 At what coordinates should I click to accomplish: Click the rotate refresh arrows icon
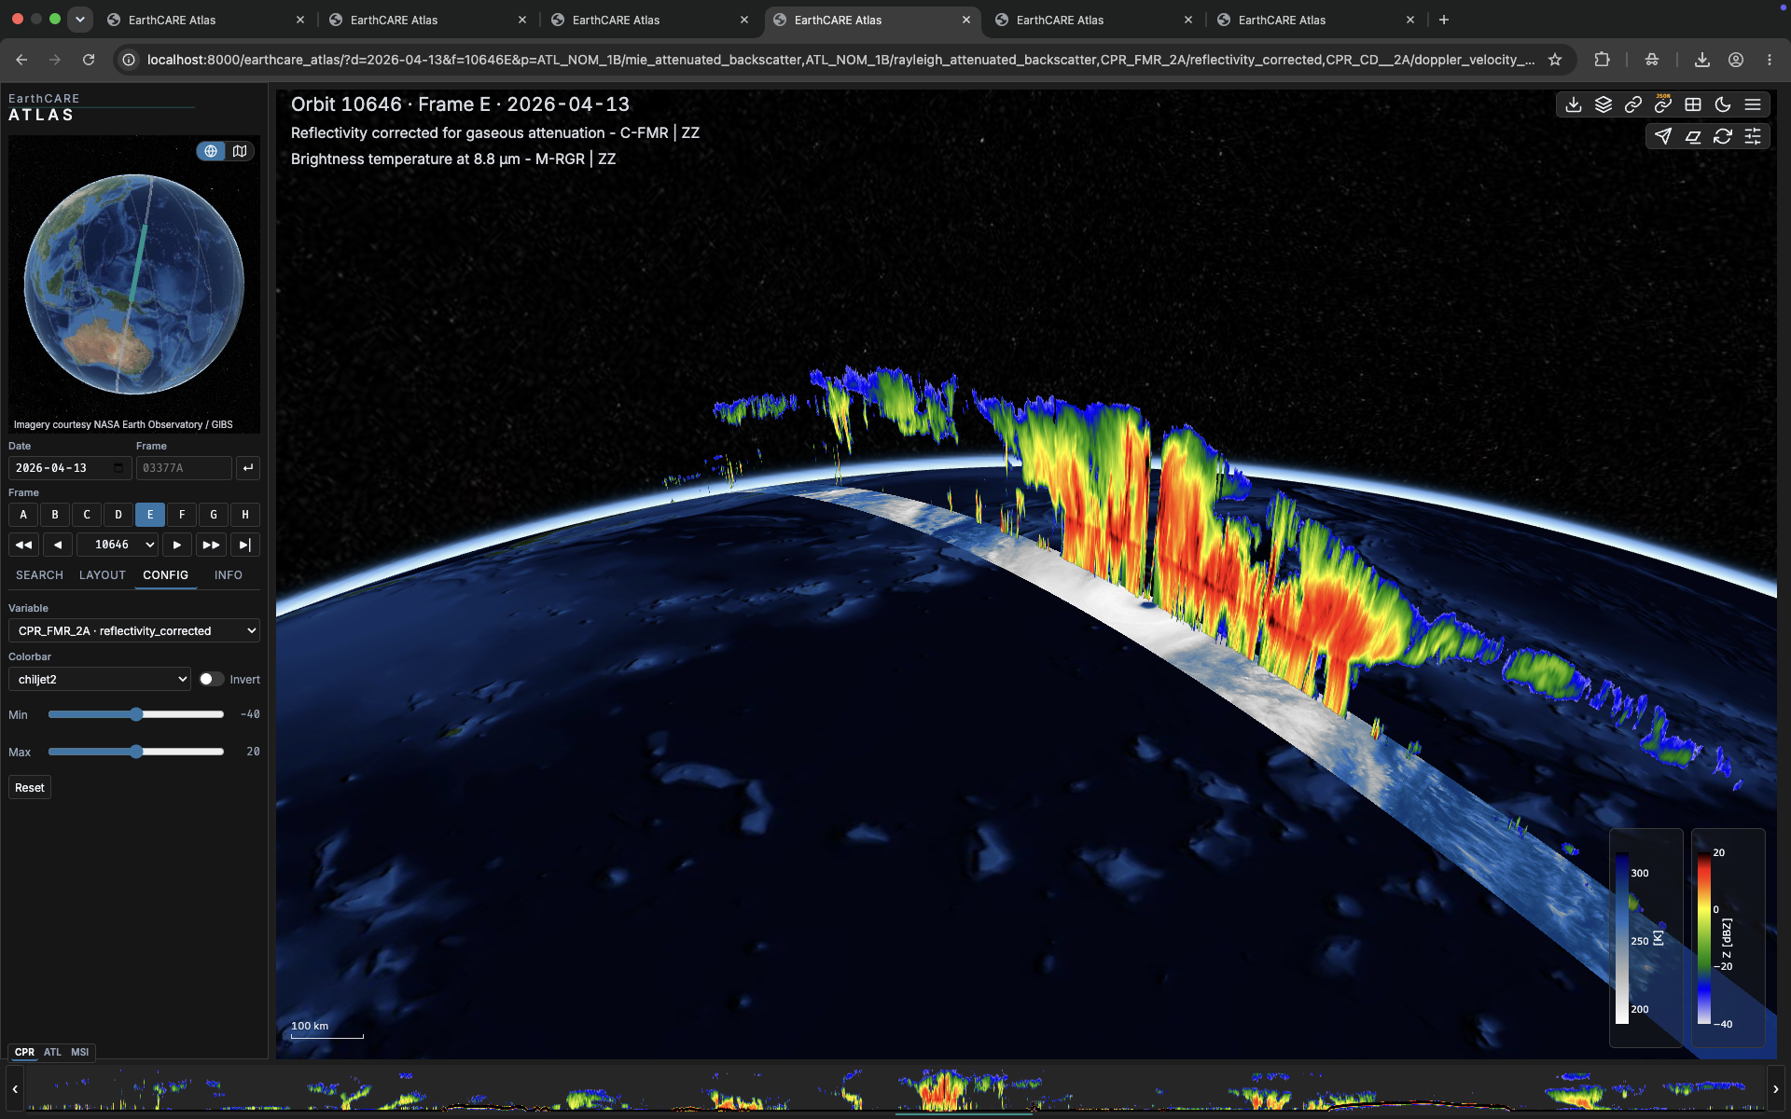1723,136
